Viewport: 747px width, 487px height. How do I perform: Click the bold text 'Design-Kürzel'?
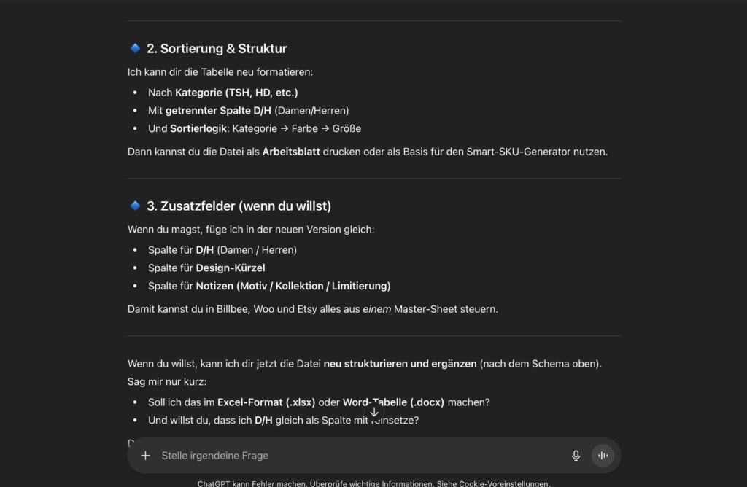[231, 268]
